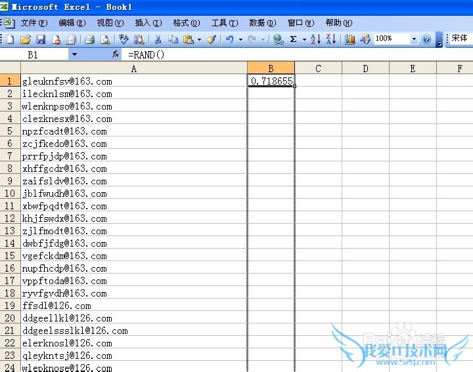Open a file with the folder icon
This screenshot has width=473, height=372.
(x=26, y=39)
